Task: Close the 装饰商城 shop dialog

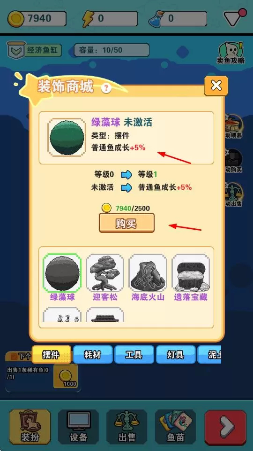Action: [x=216, y=86]
